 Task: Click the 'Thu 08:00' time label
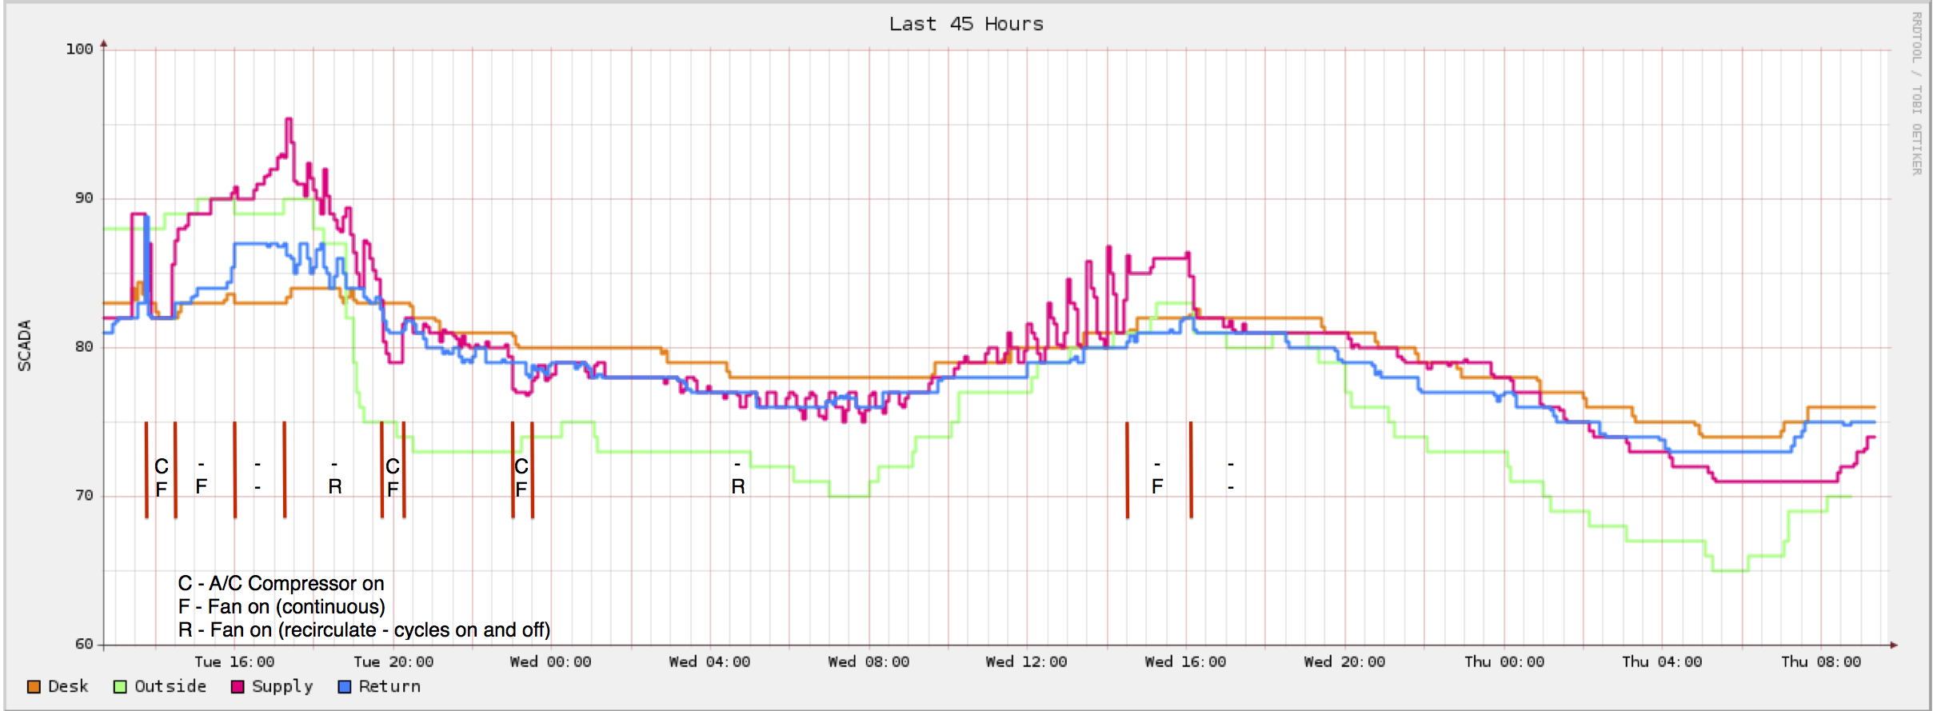point(1821,662)
